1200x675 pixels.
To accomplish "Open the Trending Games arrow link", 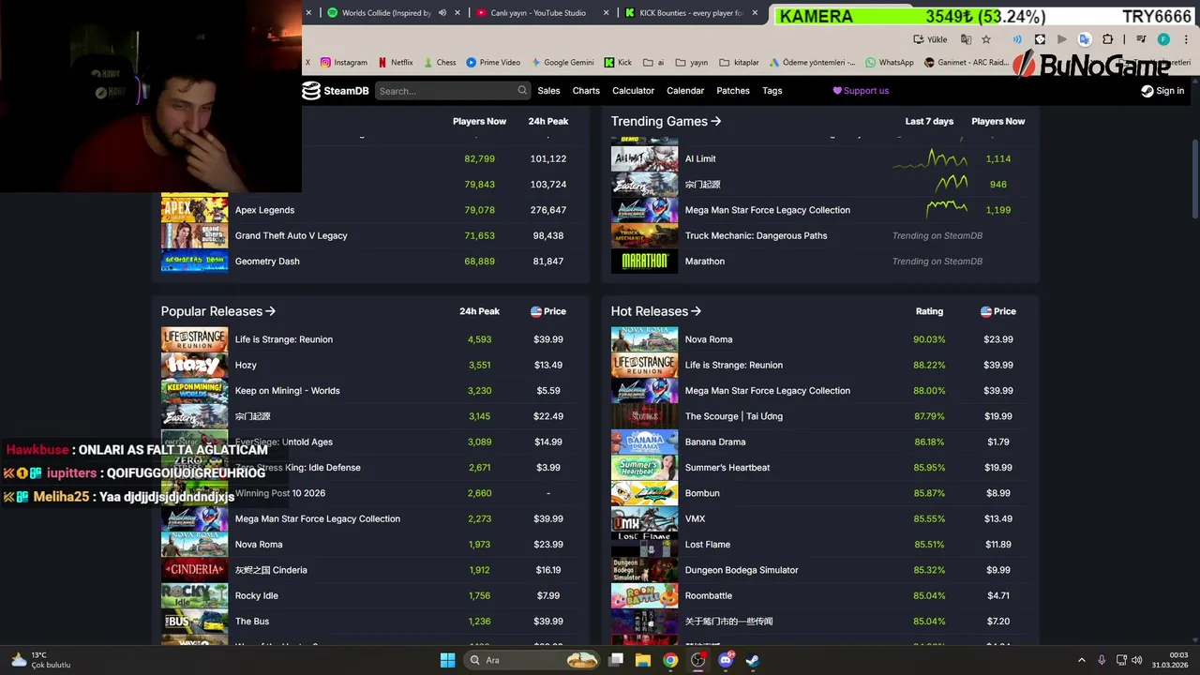I will coord(716,121).
